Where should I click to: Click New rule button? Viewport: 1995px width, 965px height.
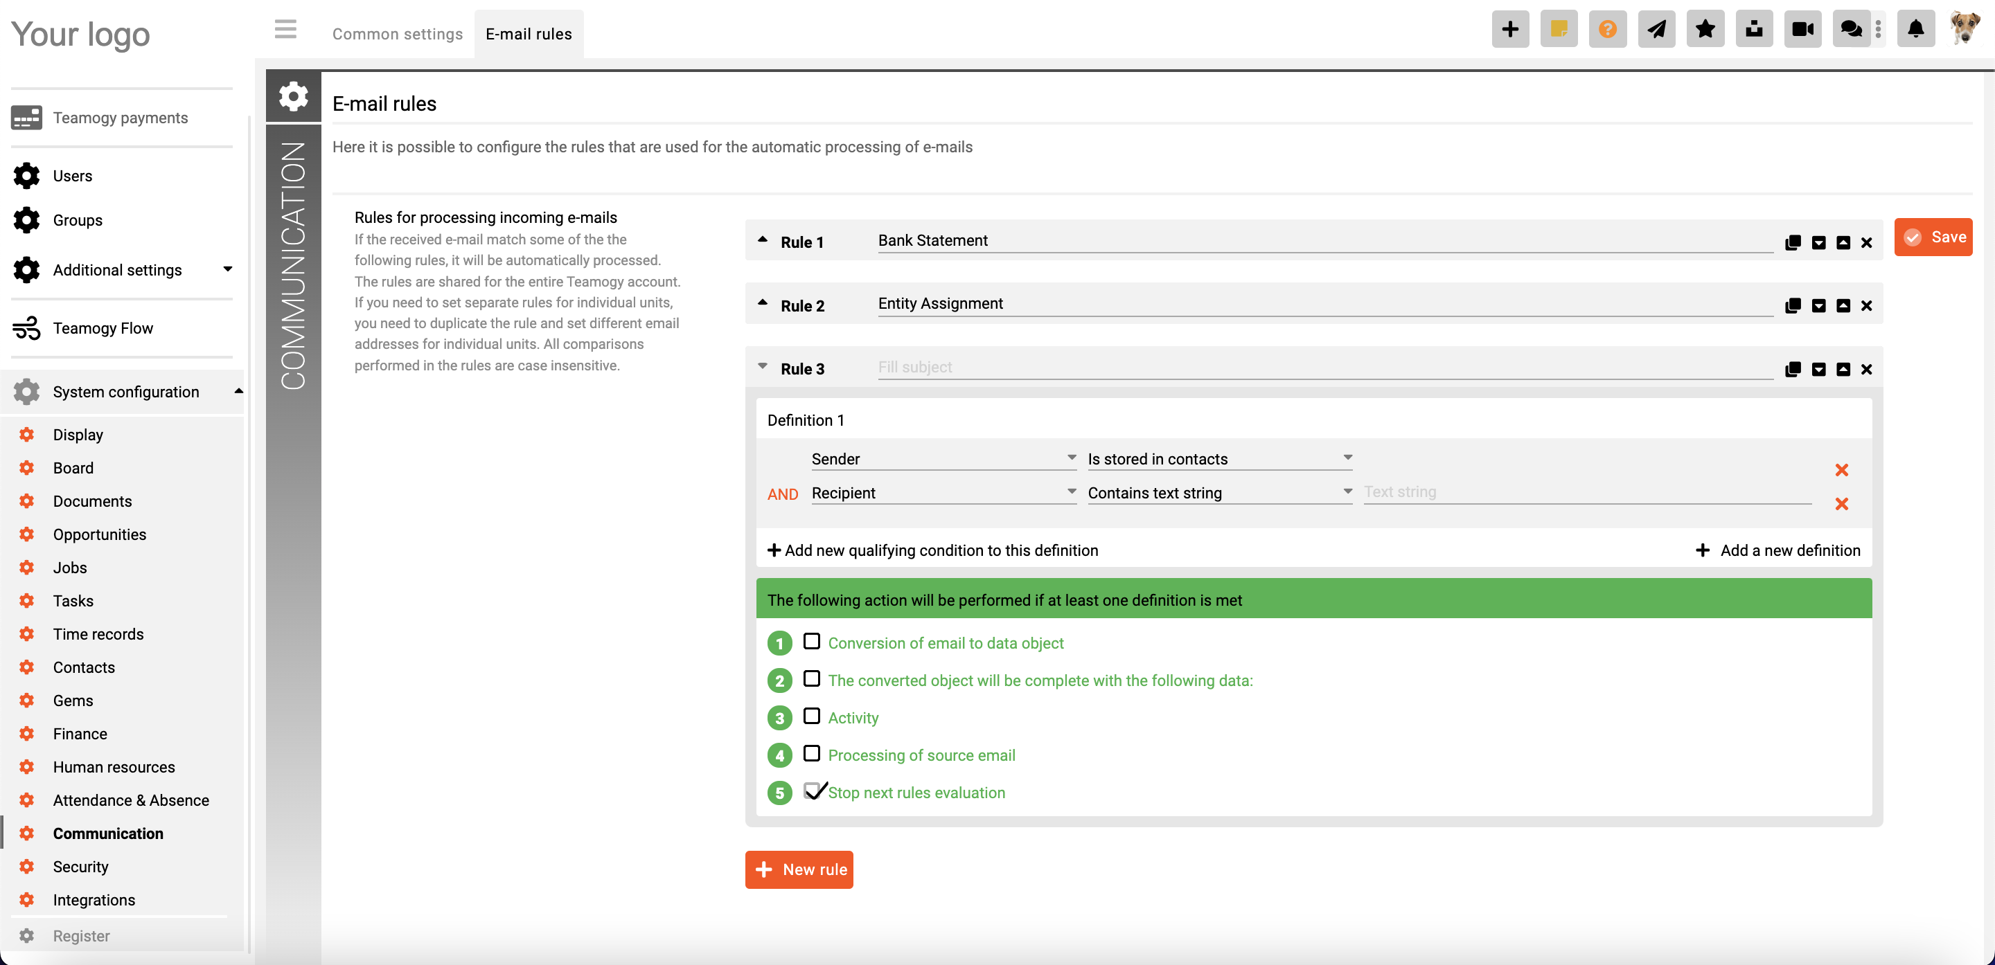pos(799,869)
